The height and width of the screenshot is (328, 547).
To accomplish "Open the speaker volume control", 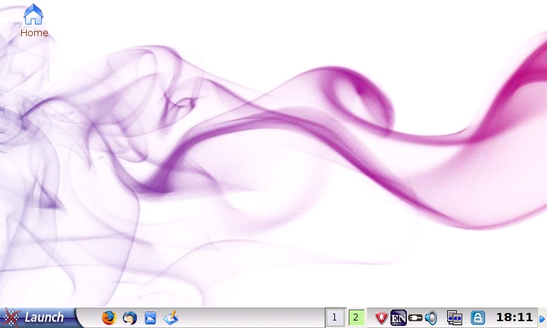I will tap(431, 318).
